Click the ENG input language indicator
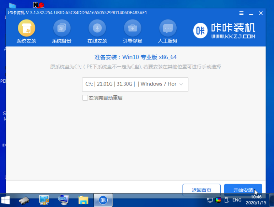Viewport: 274px width, 207px height. (237, 200)
